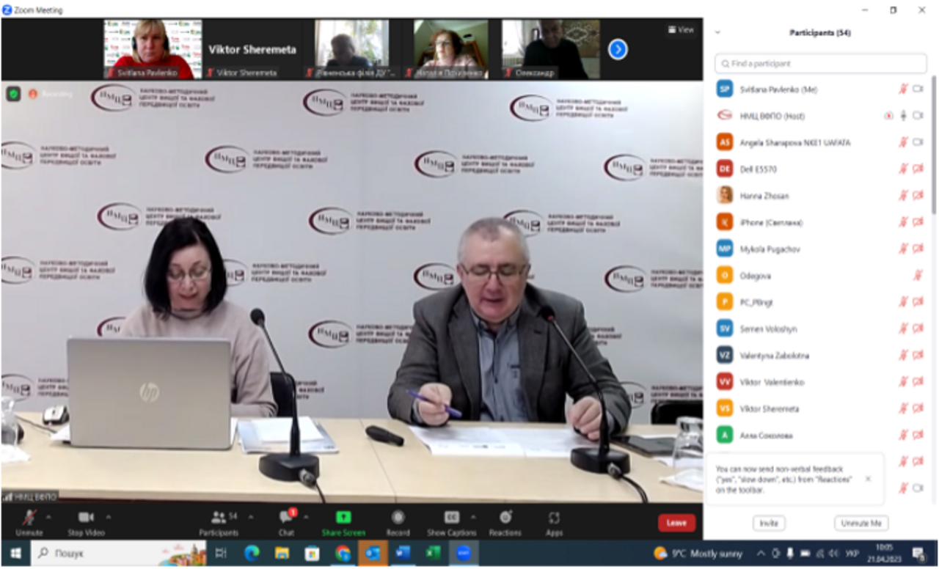
Task: Start recording with the Record icon
Action: pos(398,518)
